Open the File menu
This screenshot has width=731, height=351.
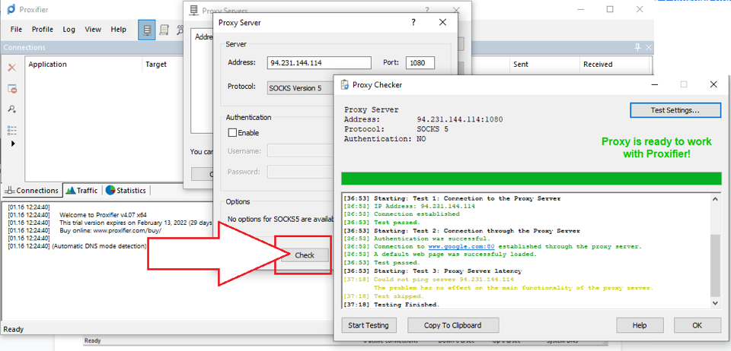pos(16,30)
